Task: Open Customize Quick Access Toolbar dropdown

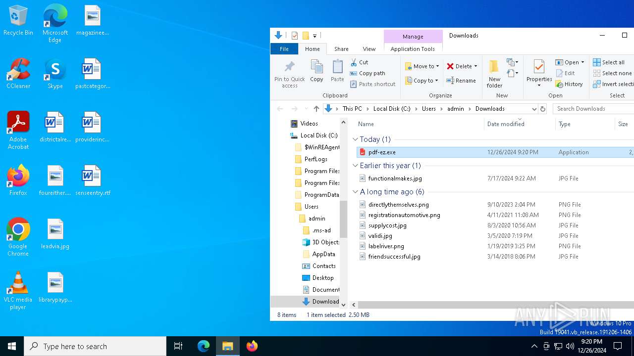Action: click(315, 36)
